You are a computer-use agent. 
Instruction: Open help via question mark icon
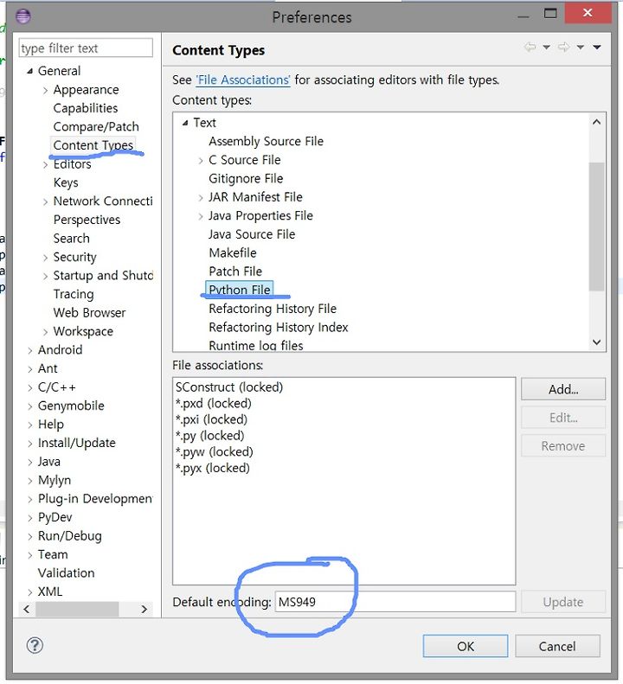[x=35, y=645]
